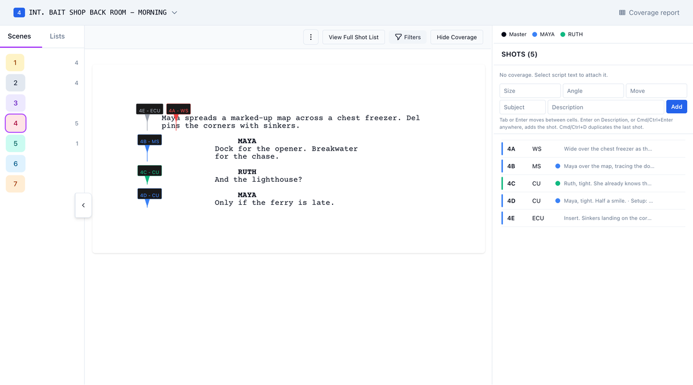Image resolution: width=693 pixels, height=385 pixels.
Task: Click View Full Shot List
Action: [353, 37]
